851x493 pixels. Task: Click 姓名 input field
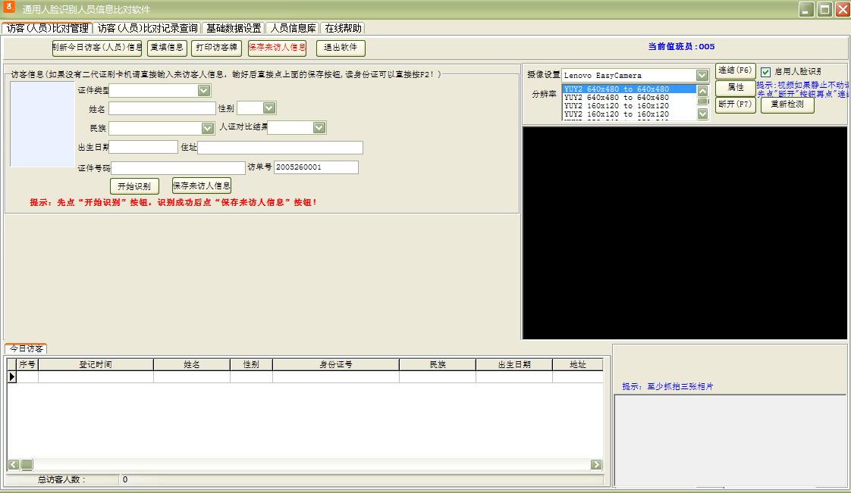pos(162,108)
